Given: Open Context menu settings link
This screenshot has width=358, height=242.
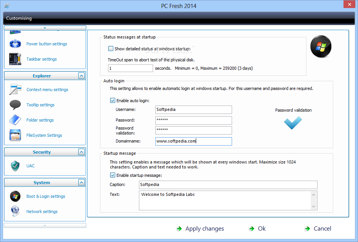Looking at the screenshot, I should [47, 90].
